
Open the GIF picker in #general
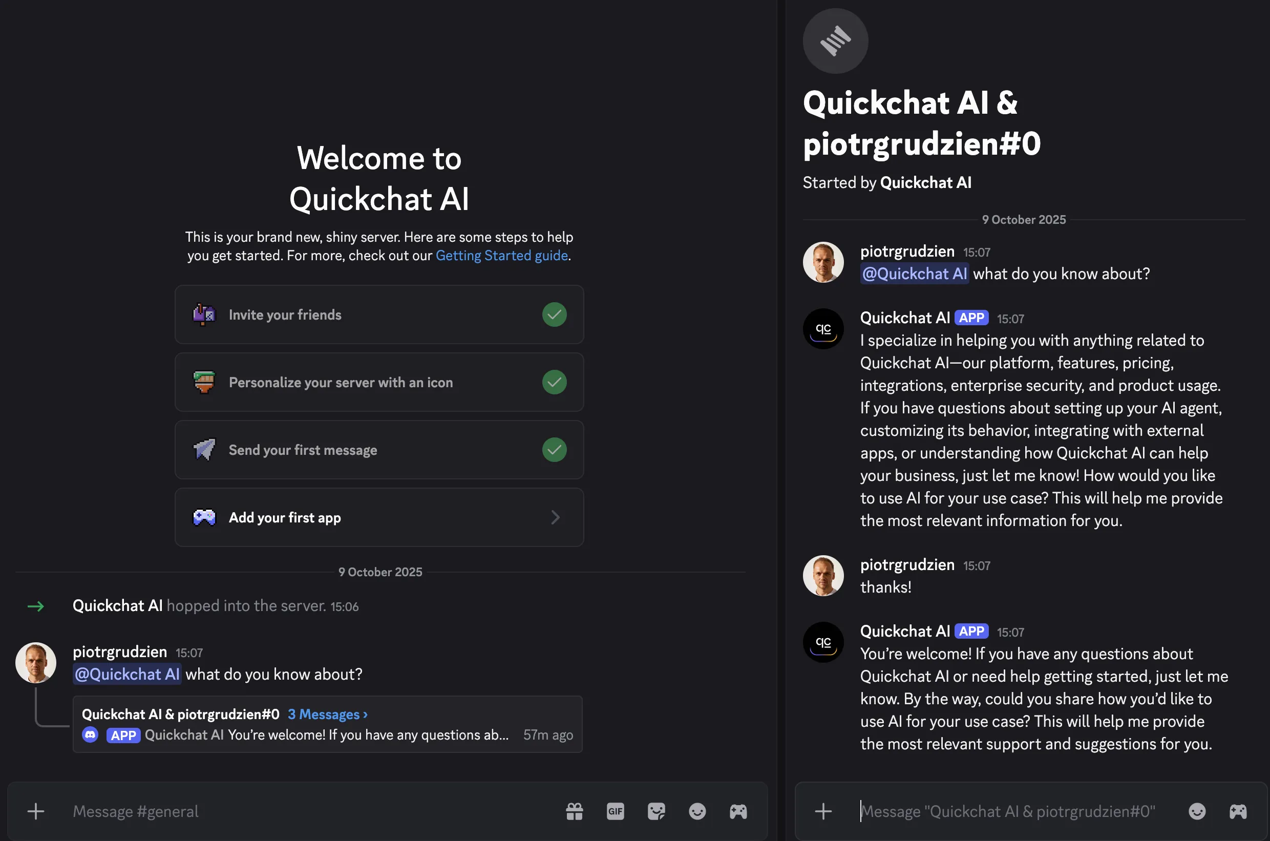pyautogui.click(x=615, y=811)
